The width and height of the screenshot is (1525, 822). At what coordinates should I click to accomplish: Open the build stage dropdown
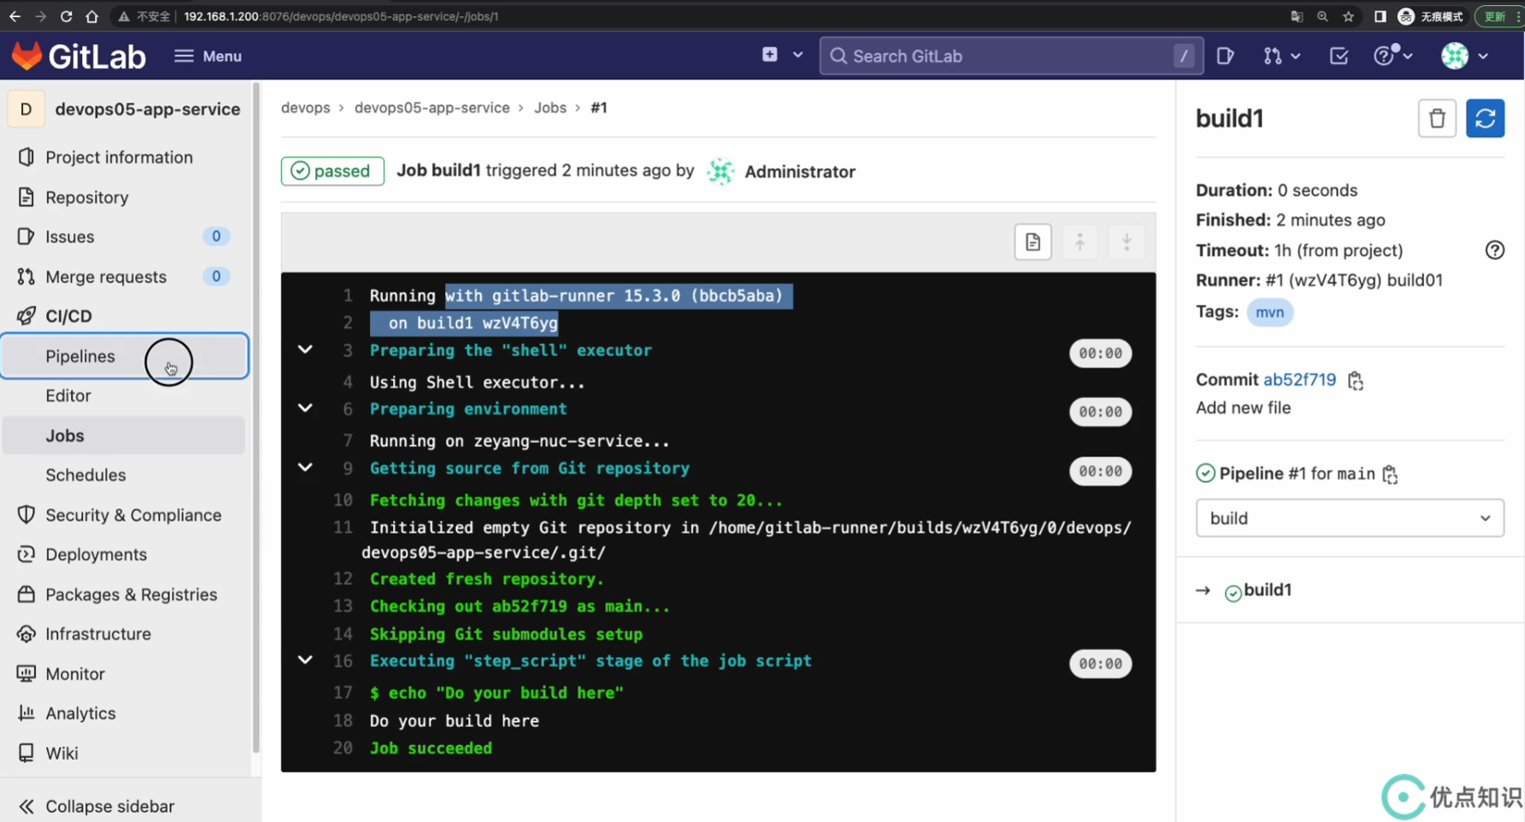click(1350, 519)
